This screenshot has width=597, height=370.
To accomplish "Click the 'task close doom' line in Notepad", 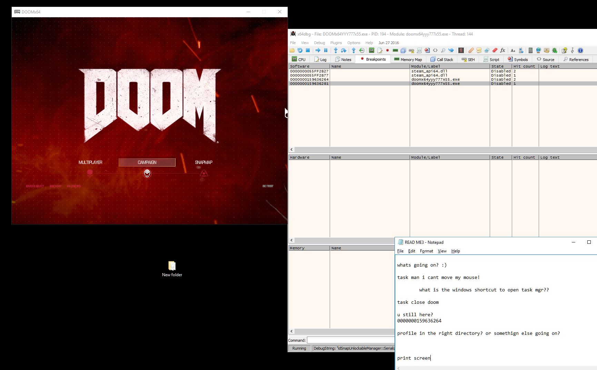I will click(x=418, y=302).
